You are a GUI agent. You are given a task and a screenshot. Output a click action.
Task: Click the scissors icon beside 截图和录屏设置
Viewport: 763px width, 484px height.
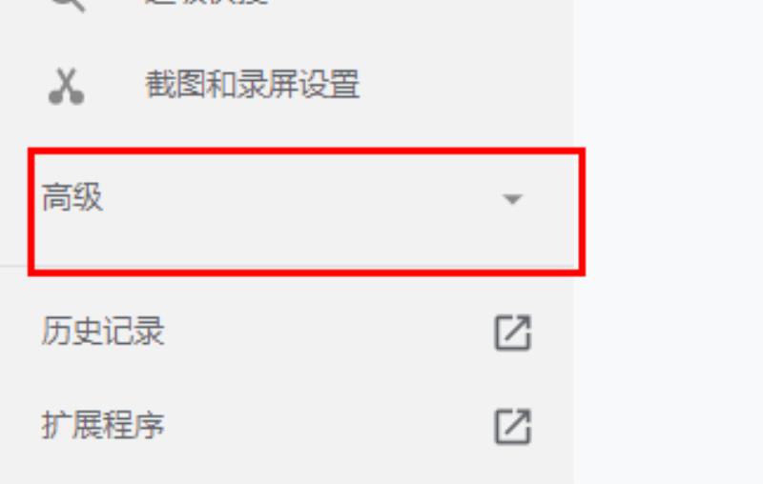click(67, 86)
